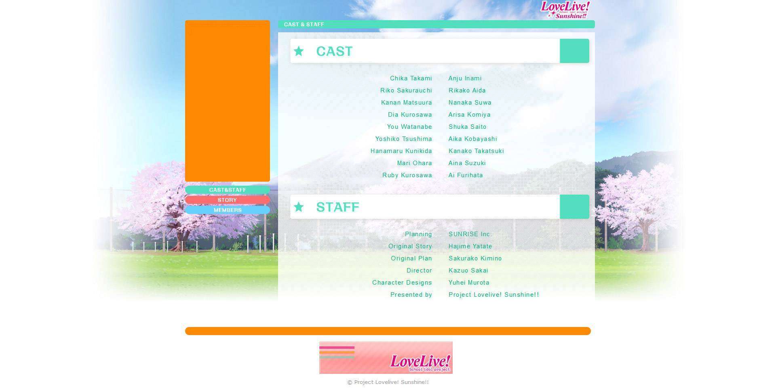Click the LoveLive! Sunshine!! logo

pyautogui.click(x=565, y=10)
